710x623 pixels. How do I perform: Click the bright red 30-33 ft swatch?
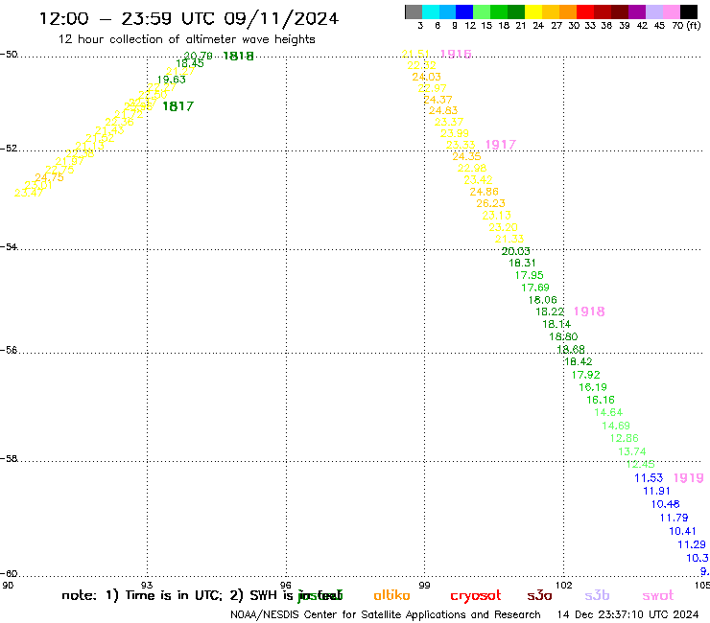(585, 12)
